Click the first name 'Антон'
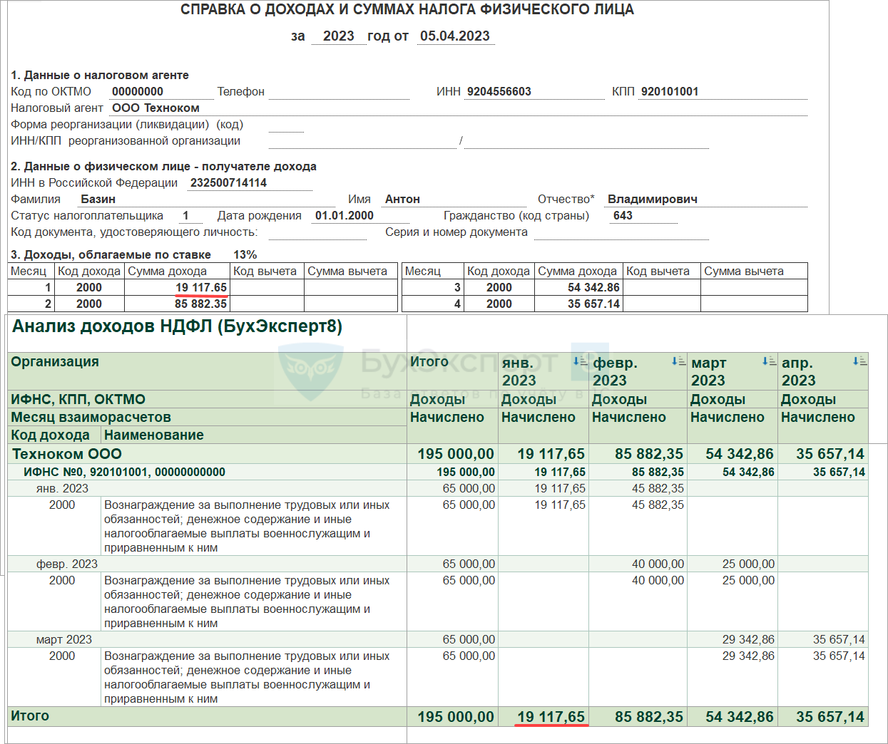Image resolution: width=888 pixels, height=744 pixels. 402,199
